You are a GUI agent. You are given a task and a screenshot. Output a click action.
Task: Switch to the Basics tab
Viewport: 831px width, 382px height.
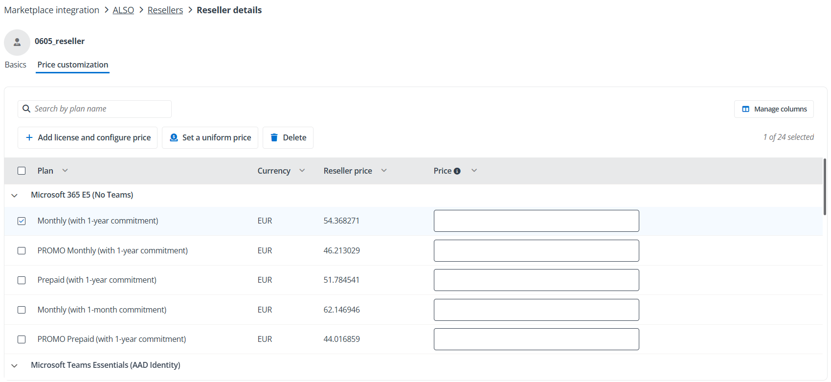[16, 65]
